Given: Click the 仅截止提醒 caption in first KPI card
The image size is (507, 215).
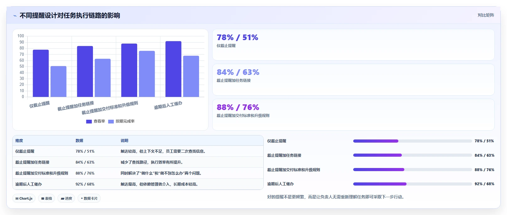Looking at the screenshot, I should coord(226,46).
